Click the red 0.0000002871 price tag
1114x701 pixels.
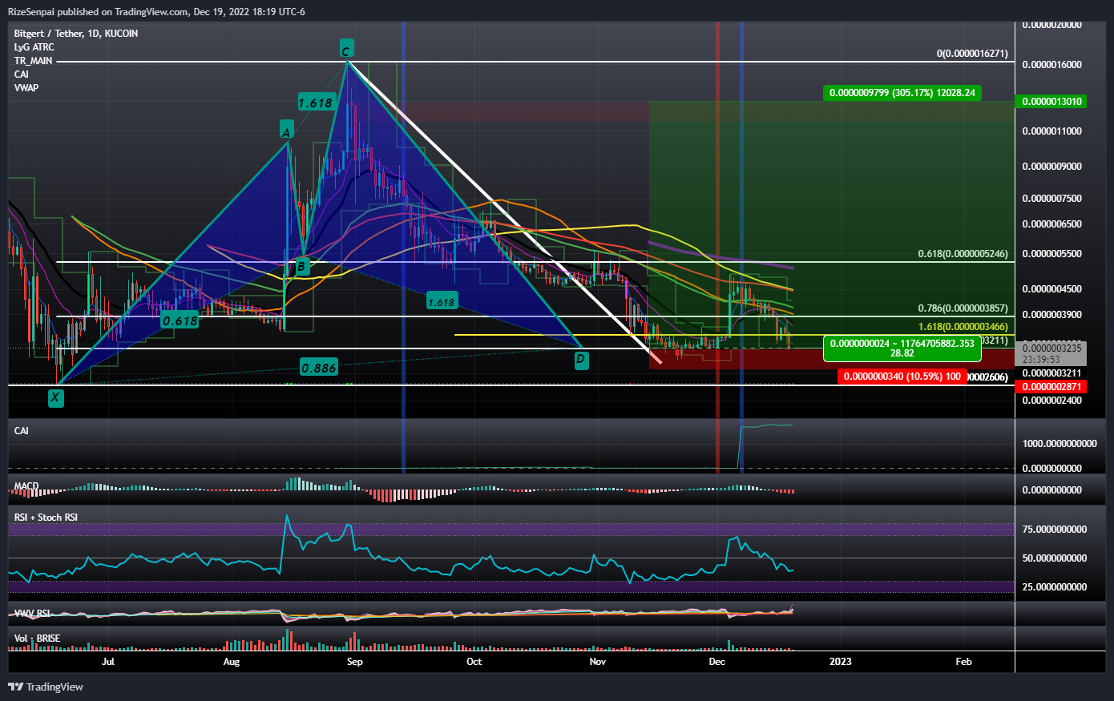click(x=1051, y=387)
